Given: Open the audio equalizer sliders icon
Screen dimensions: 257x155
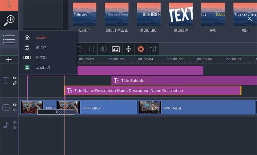Looking at the screenshot, I should [x=153, y=49].
